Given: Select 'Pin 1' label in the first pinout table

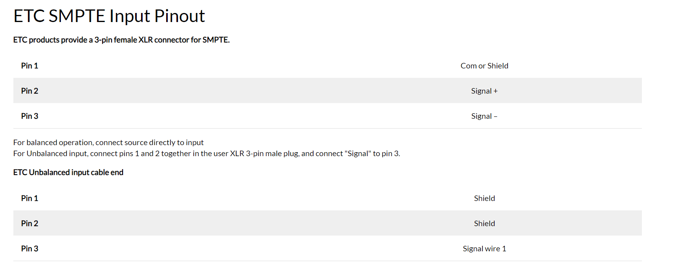Looking at the screenshot, I should click(29, 66).
